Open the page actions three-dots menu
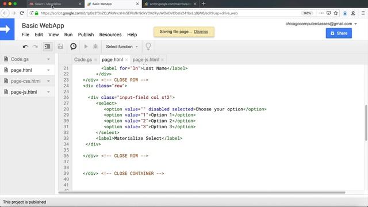 click(321, 13)
